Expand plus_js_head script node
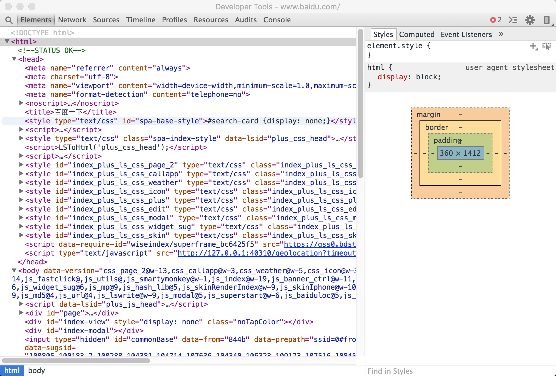This screenshot has width=556, height=376. click(21, 304)
